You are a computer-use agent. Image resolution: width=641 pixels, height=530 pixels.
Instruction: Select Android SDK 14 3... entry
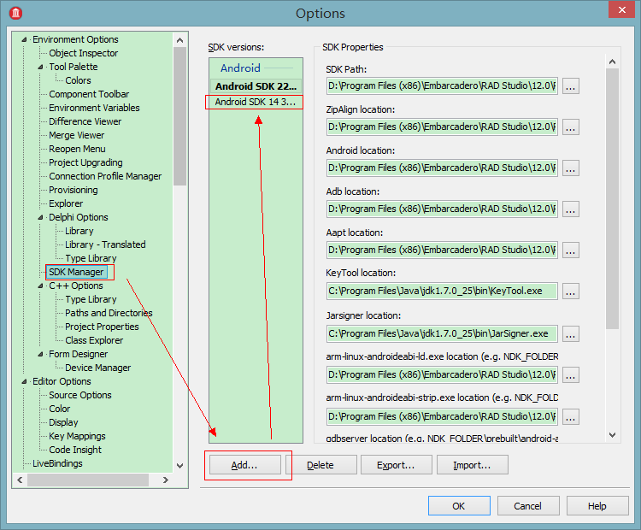[255, 102]
